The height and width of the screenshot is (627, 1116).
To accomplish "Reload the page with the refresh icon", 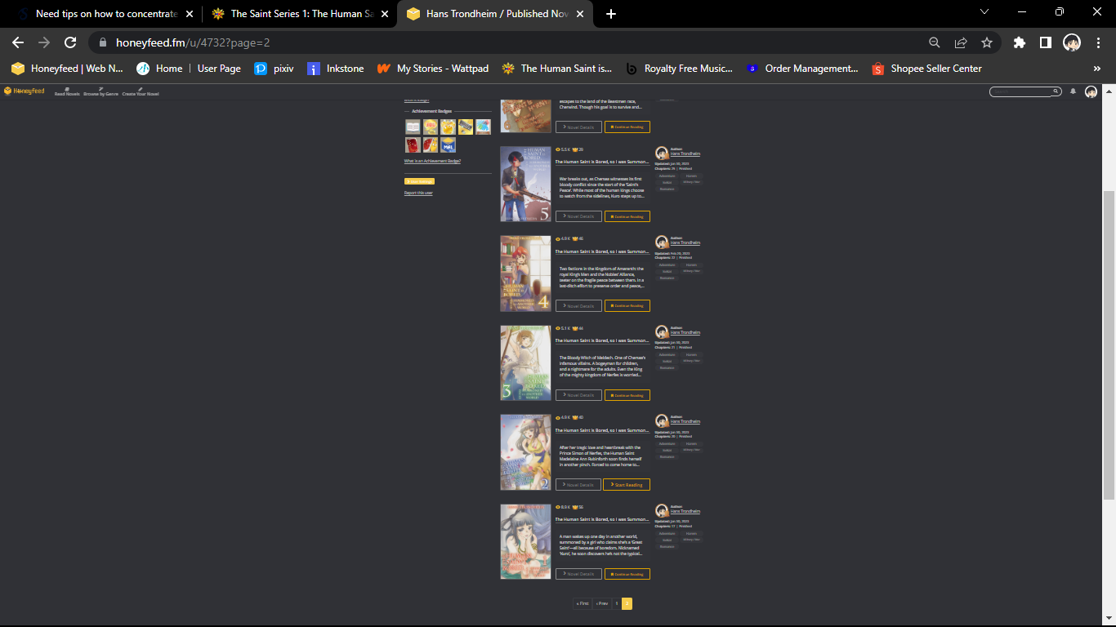I will point(70,42).
